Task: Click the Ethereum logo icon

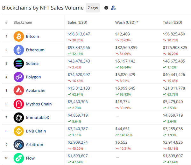Action: (18, 50)
